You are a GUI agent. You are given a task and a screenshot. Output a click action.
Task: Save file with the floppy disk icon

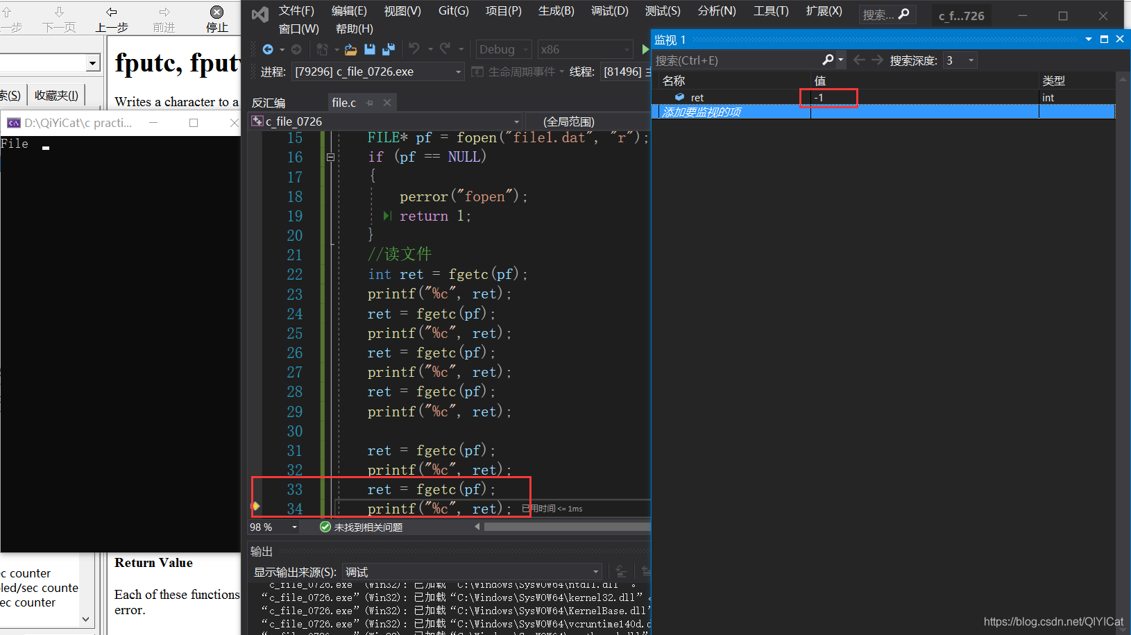click(x=370, y=49)
